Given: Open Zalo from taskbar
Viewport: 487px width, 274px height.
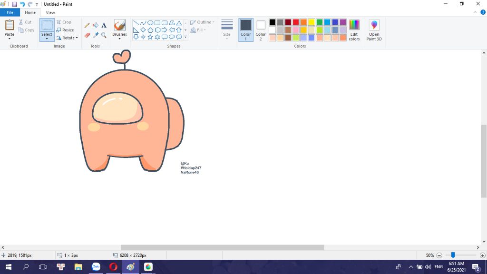Looking at the screenshot, I should tap(96, 267).
